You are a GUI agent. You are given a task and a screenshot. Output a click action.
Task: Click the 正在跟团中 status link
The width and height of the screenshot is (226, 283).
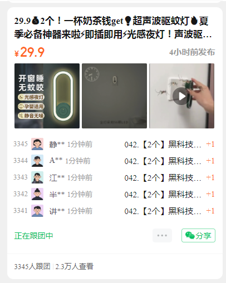pos(33,236)
